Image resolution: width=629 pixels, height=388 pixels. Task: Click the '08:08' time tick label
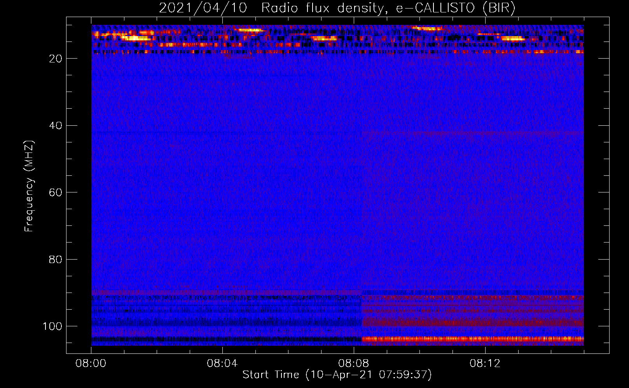click(353, 364)
